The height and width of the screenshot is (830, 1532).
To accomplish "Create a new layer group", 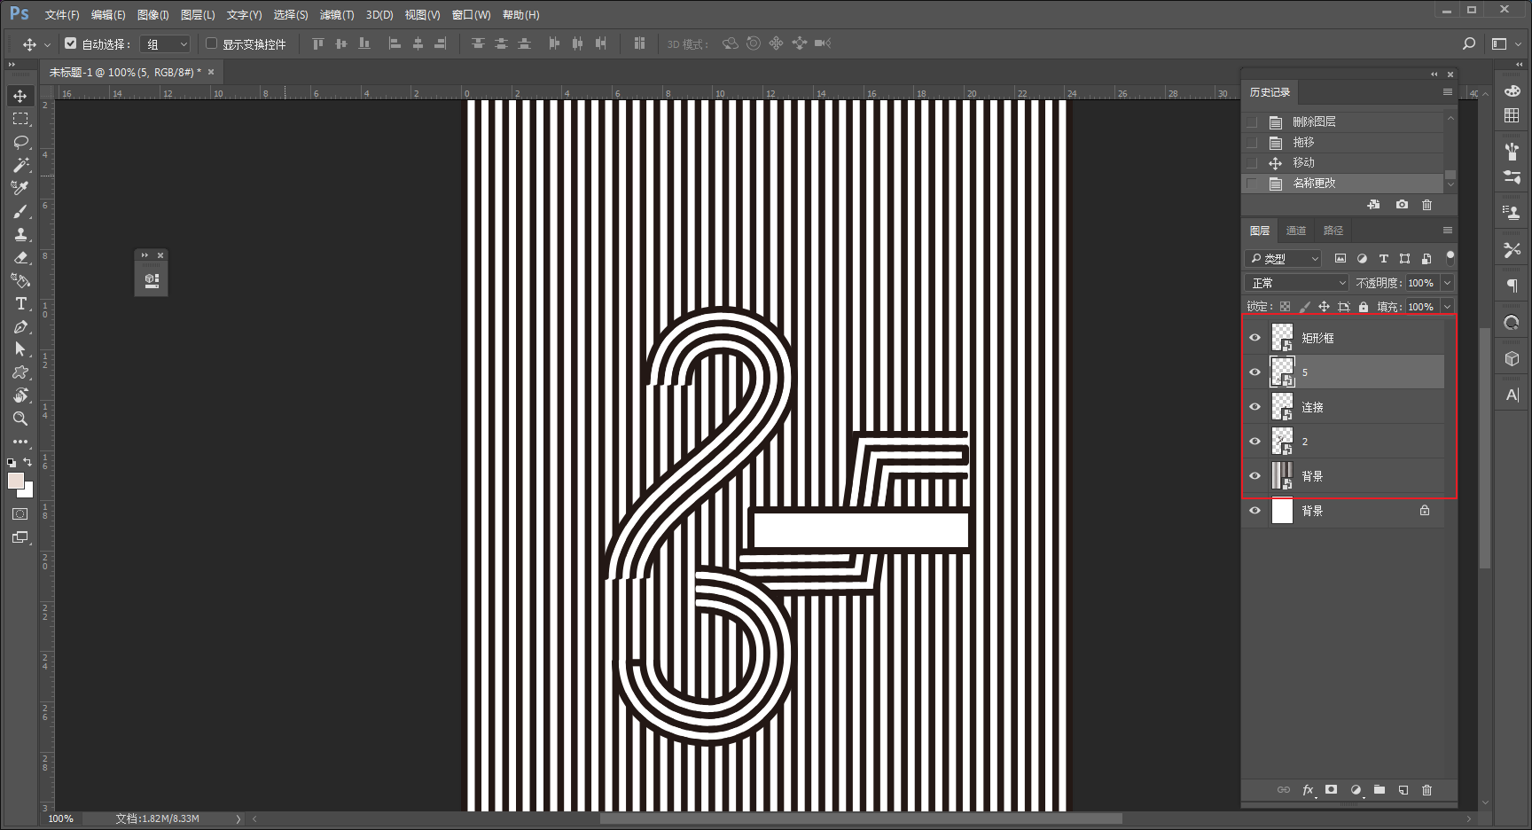I will tap(1380, 790).
